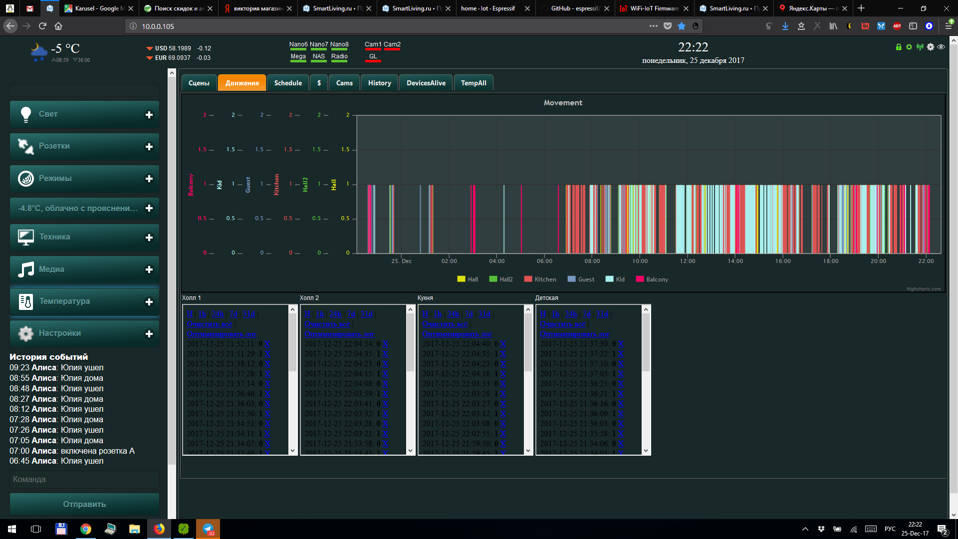Expand the Розетки section
Screen dimensions: 958x539
[x=149, y=147]
